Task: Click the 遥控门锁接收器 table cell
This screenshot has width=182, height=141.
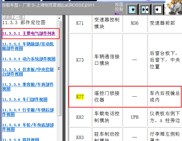Action: pyautogui.click(x=107, y=97)
